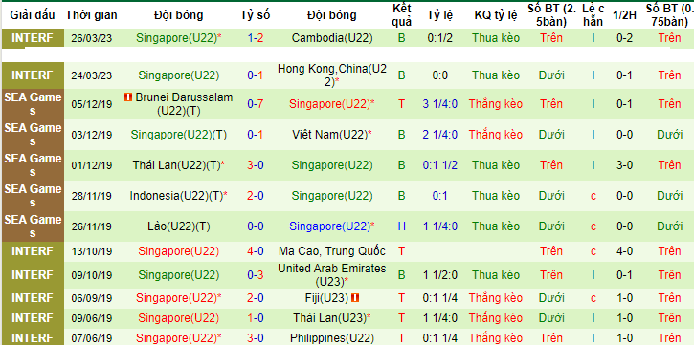Click the Tỷ số column header

click(x=256, y=15)
